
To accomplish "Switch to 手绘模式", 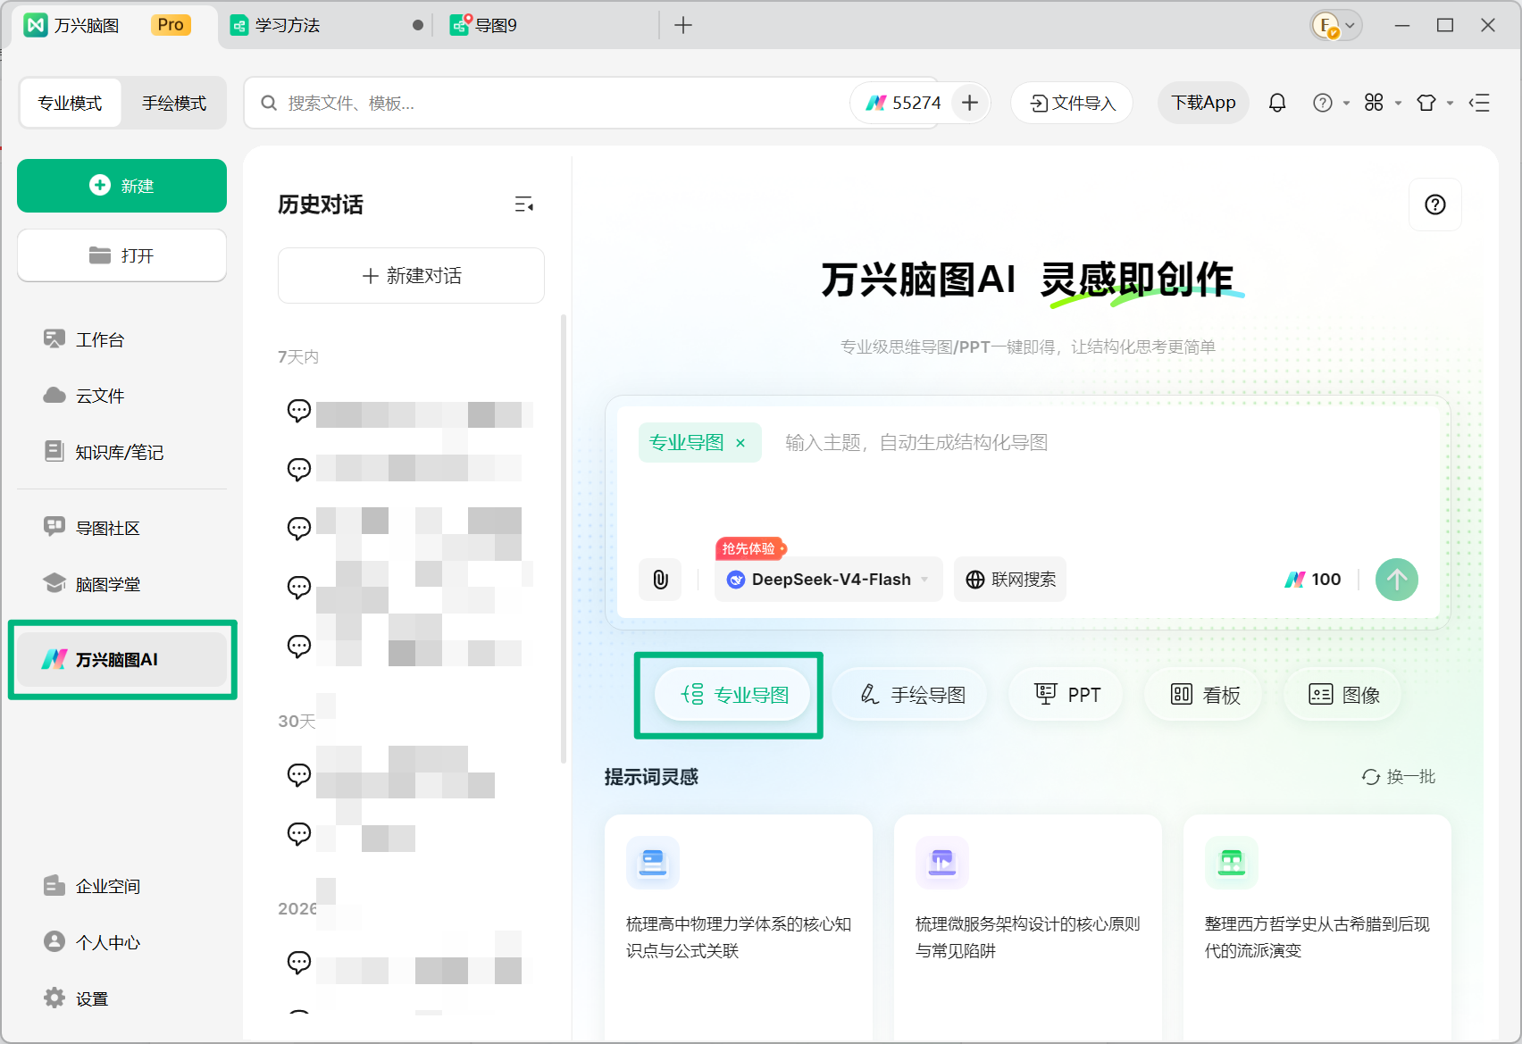I will point(174,103).
